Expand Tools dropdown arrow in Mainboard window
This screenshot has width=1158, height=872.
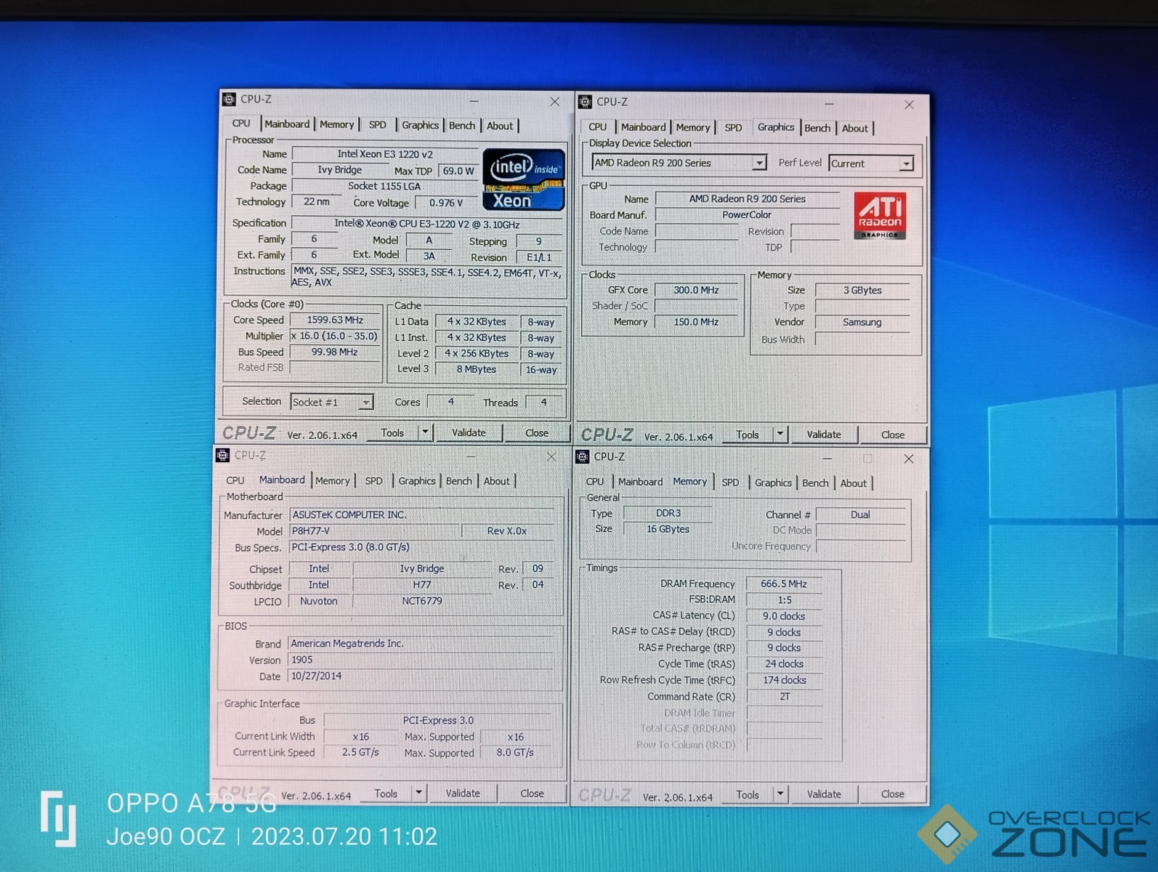418,793
